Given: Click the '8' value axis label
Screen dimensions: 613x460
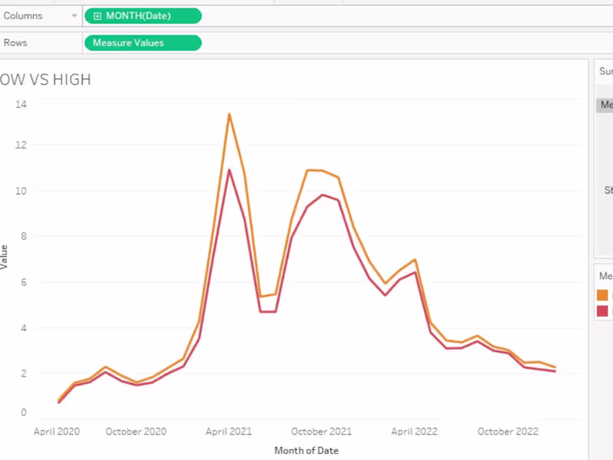Looking at the screenshot, I should click(x=24, y=236).
